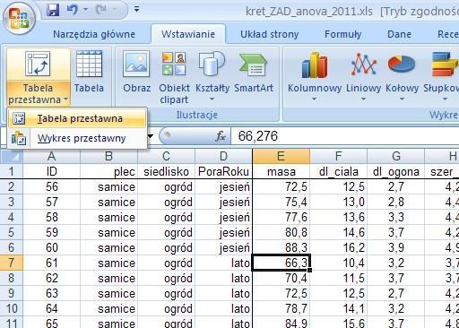The width and height of the screenshot is (459, 328).
Task: Save the workbook with floppy disk icon
Action: click(x=53, y=10)
